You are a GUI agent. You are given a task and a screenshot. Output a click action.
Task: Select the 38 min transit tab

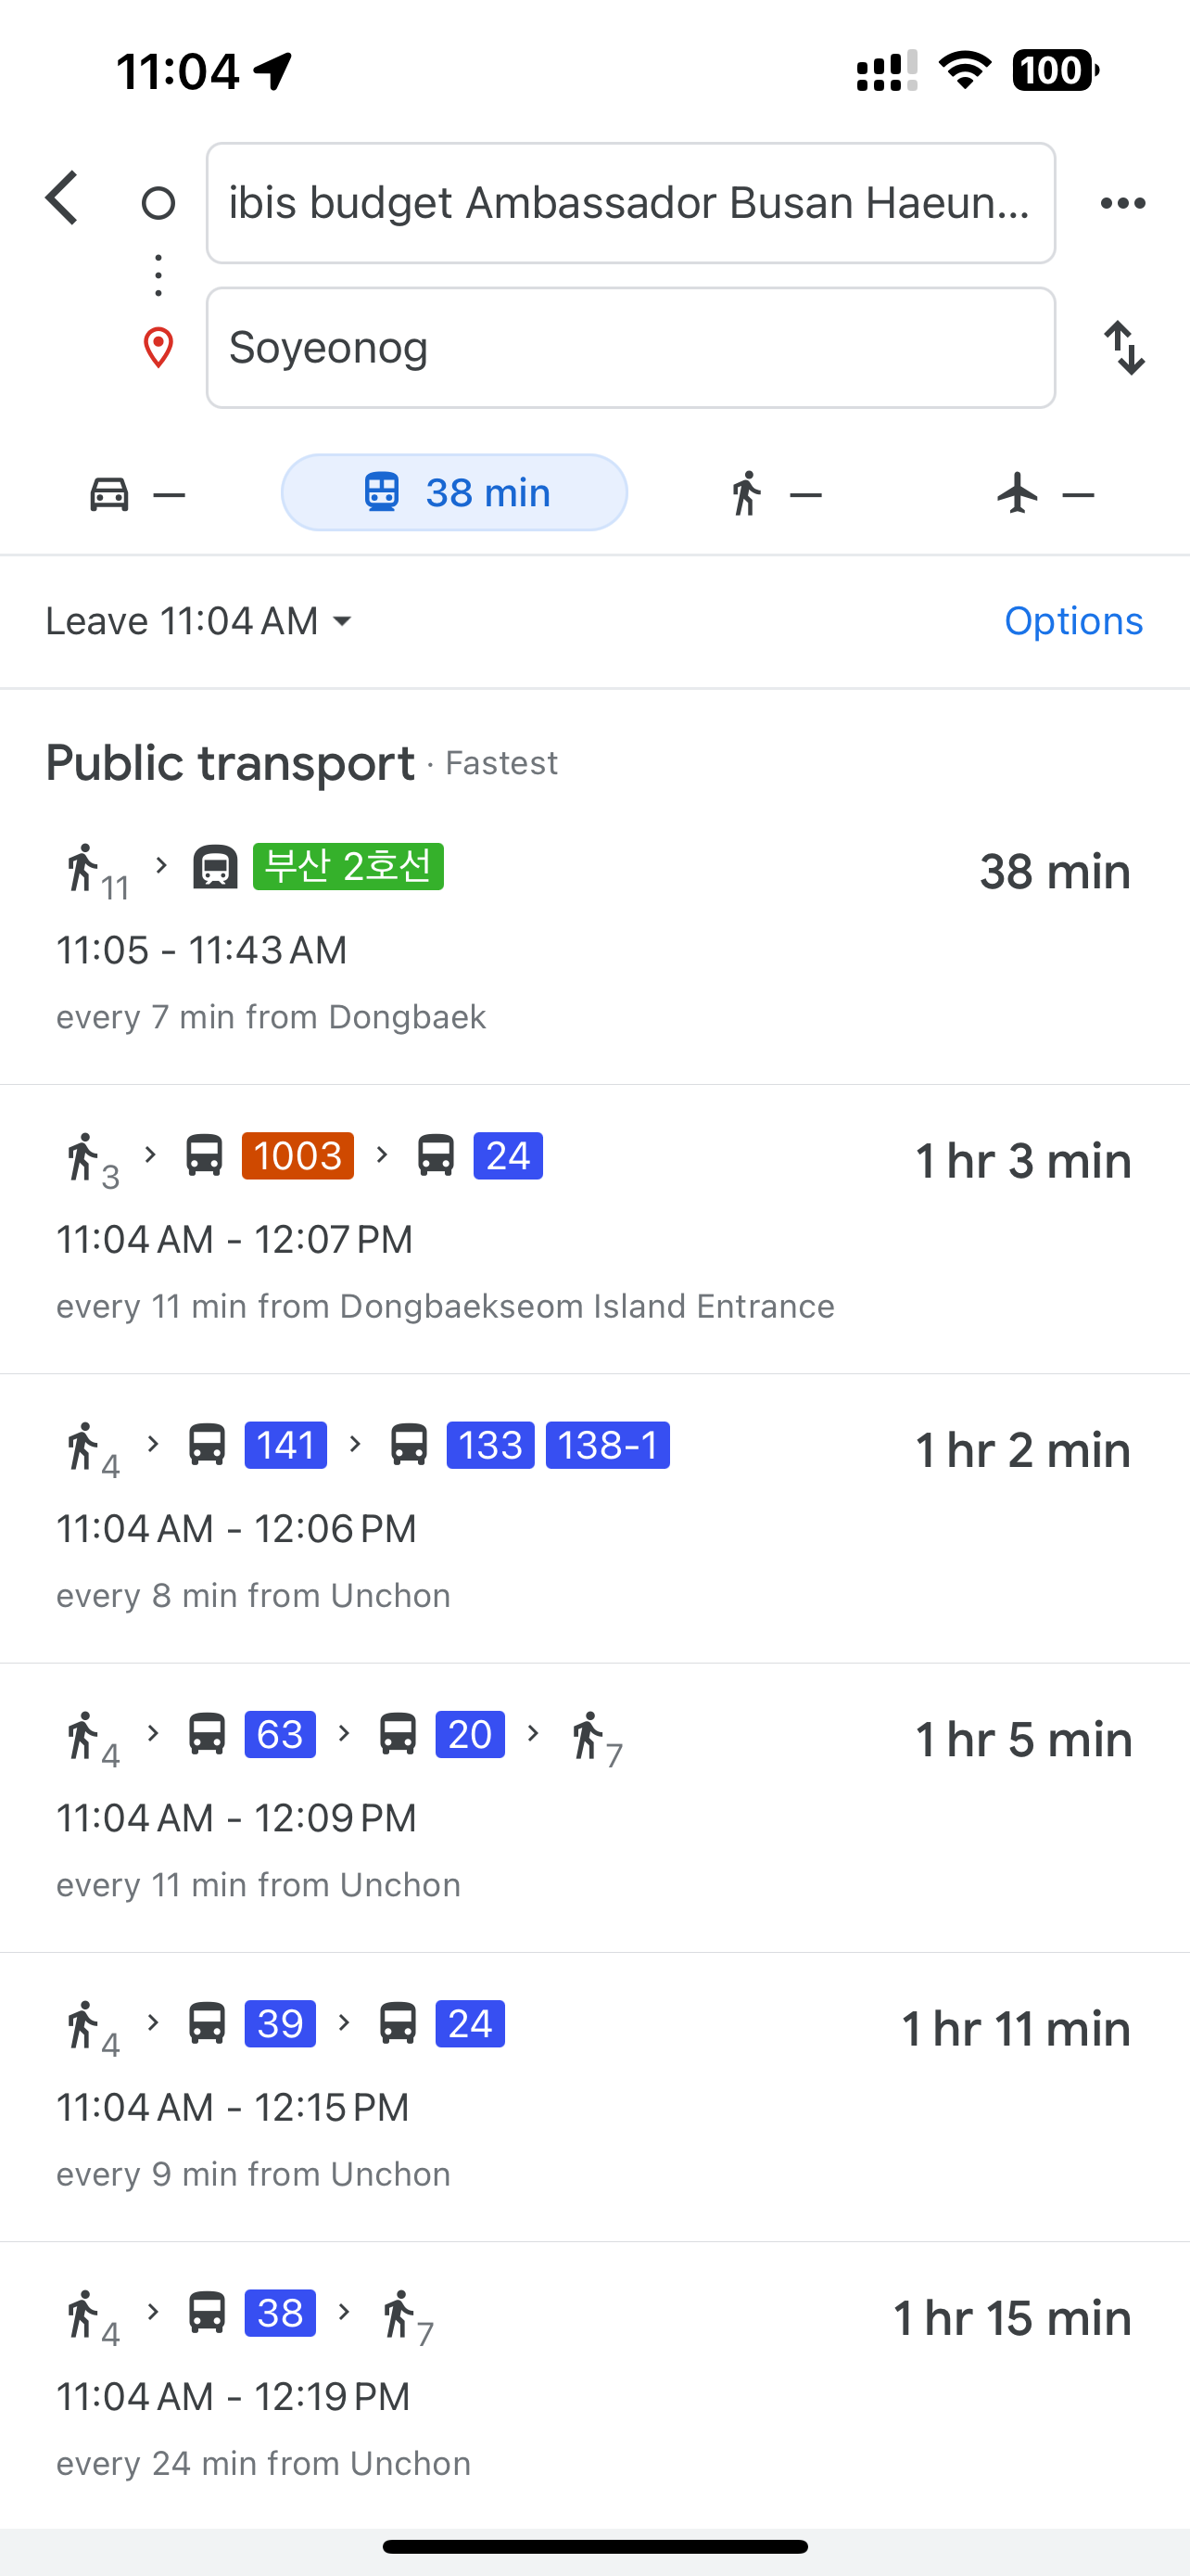click(x=455, y=493)
